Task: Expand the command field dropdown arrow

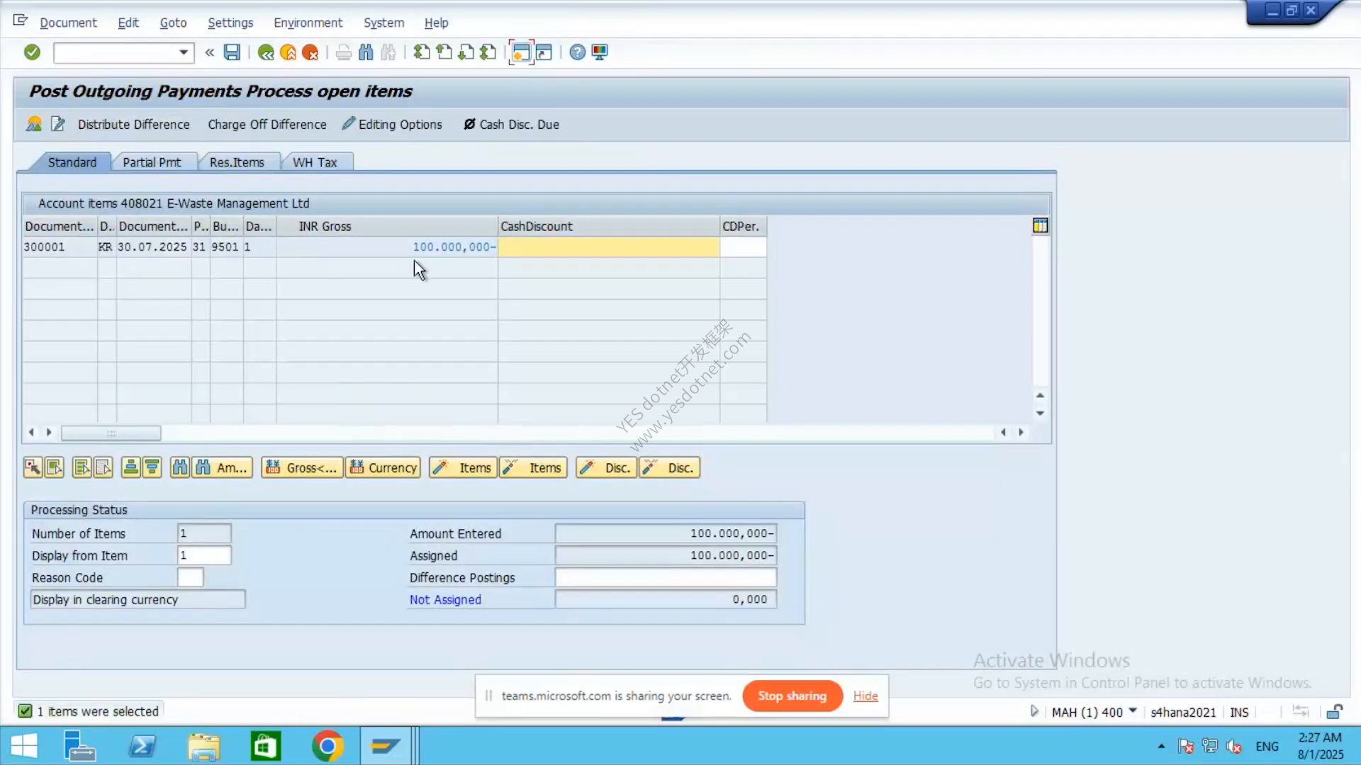Action: point(183,52)
